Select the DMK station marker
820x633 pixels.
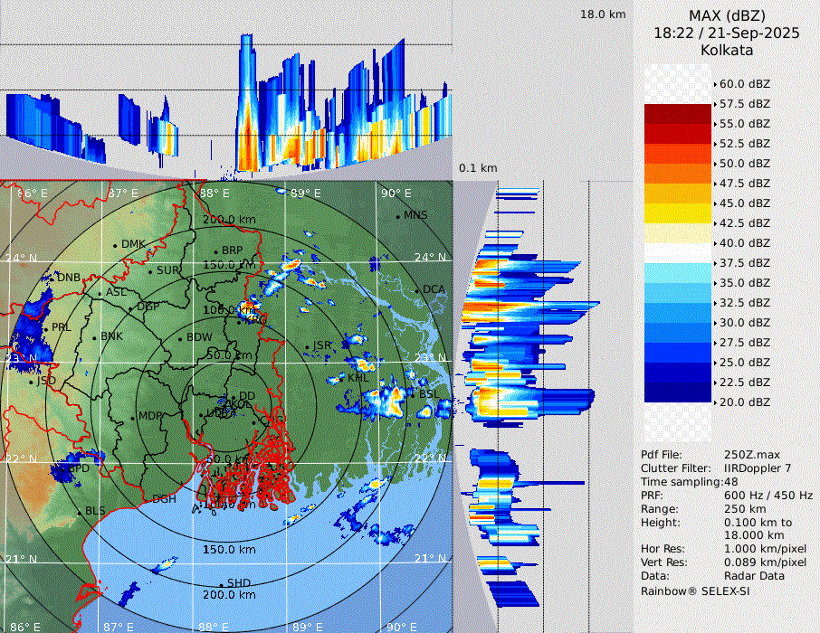point(116,245)
